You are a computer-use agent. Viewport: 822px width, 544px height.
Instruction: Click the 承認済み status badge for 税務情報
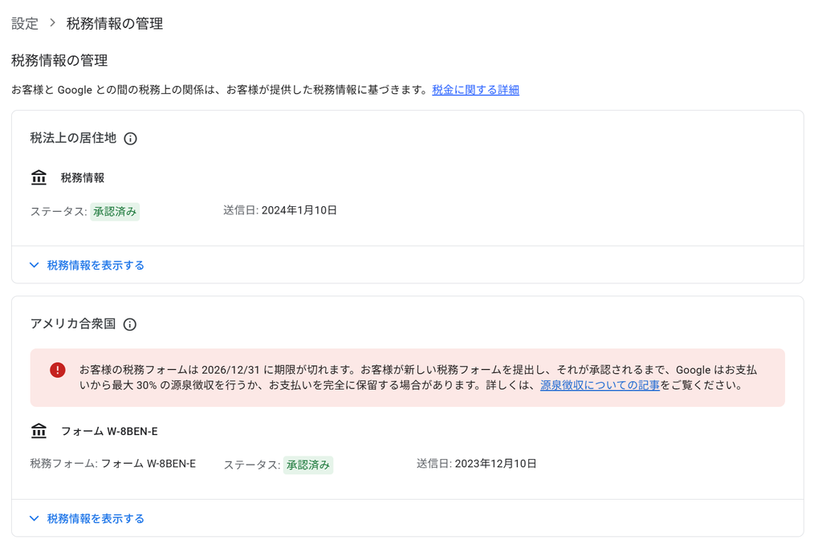pos(115,212)
